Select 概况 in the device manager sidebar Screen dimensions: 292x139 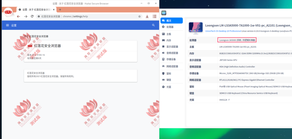[171, 20]
